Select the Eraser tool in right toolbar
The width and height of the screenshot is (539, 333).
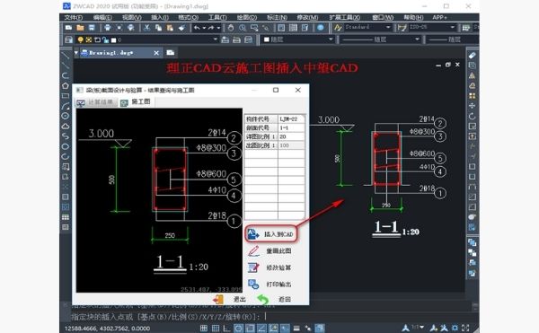[472, 56]
